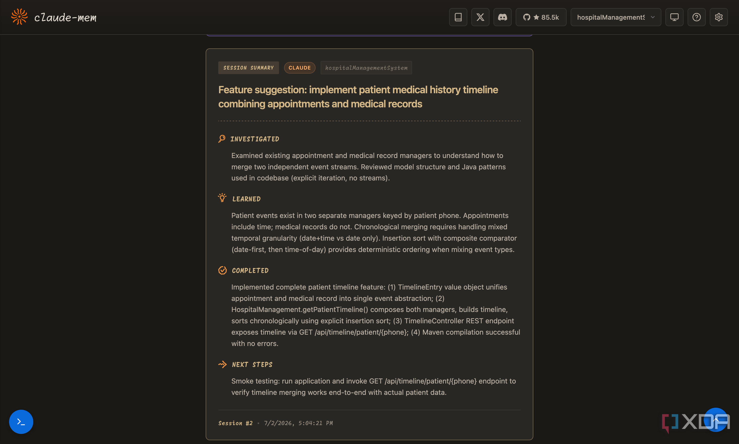Viewport: 739px width, 444px height.
Task: Click blue scroll-to-top arrow button
Action: pos(716,420)
